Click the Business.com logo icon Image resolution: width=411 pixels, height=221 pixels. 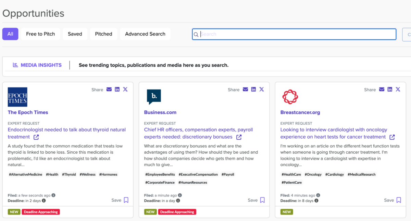click(x=154, y=96)
